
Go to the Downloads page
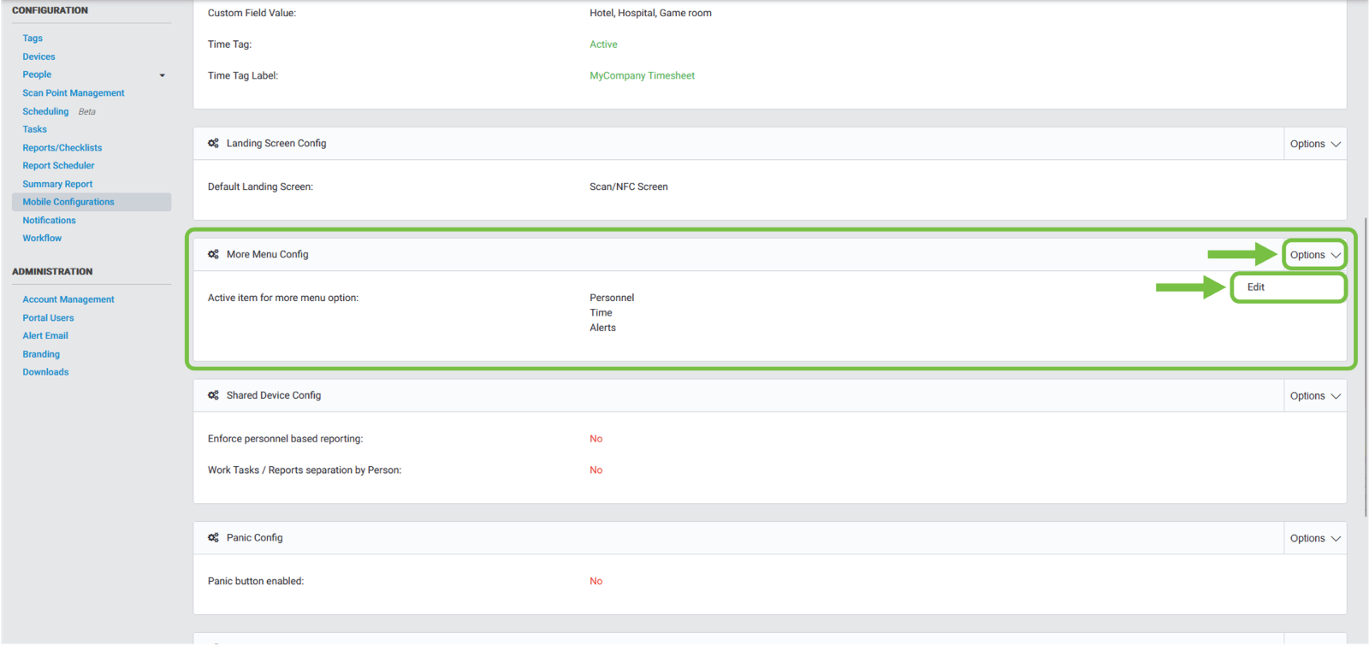[45, 372]
